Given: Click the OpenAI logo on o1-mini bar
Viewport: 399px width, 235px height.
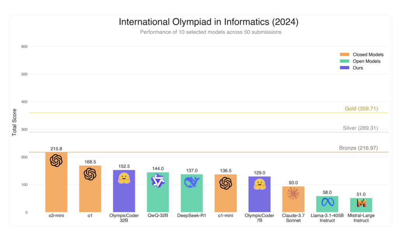Looking at the screenshot, I should 226,183.
